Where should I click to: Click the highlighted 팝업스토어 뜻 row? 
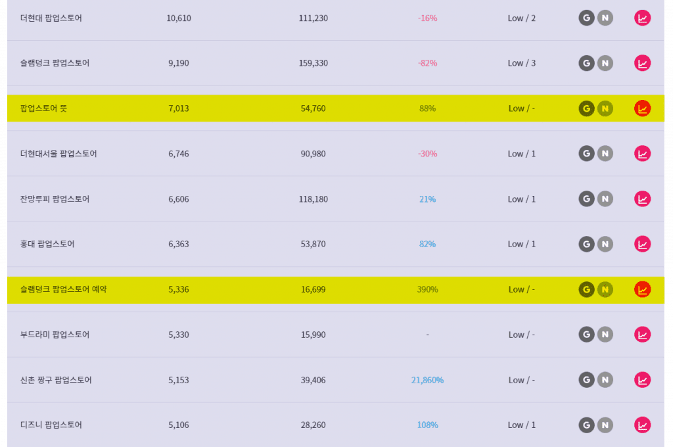click(x=336, y=108)
